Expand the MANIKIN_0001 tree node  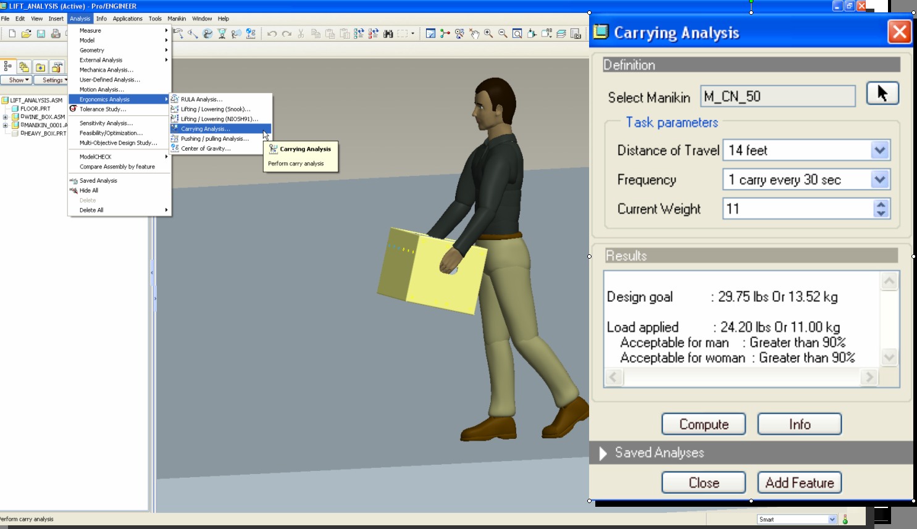point(6,125)
